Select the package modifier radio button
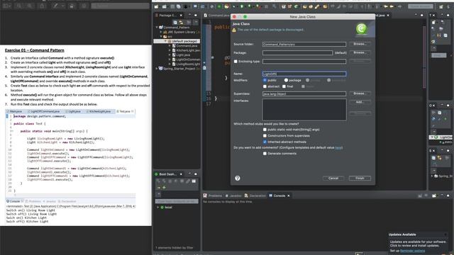Viewport: 454px width, 255px height. [x=286, y=80]
